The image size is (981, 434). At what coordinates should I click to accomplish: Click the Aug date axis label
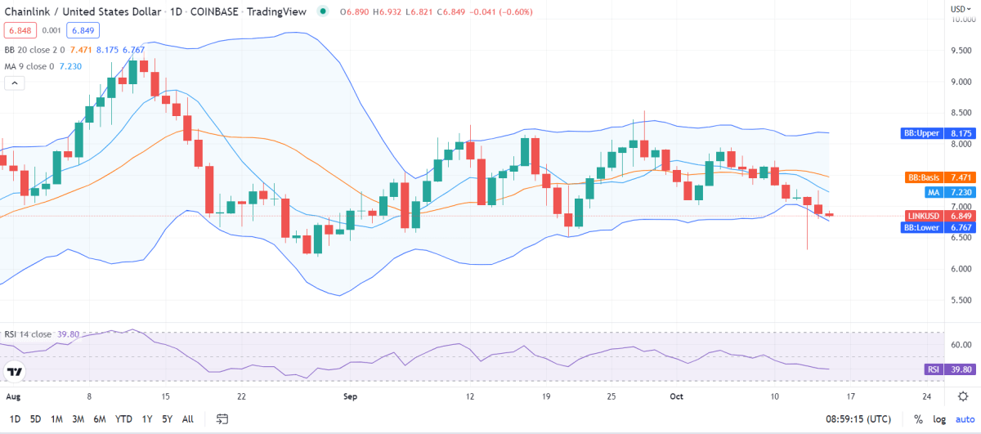(x=13, y=396)
